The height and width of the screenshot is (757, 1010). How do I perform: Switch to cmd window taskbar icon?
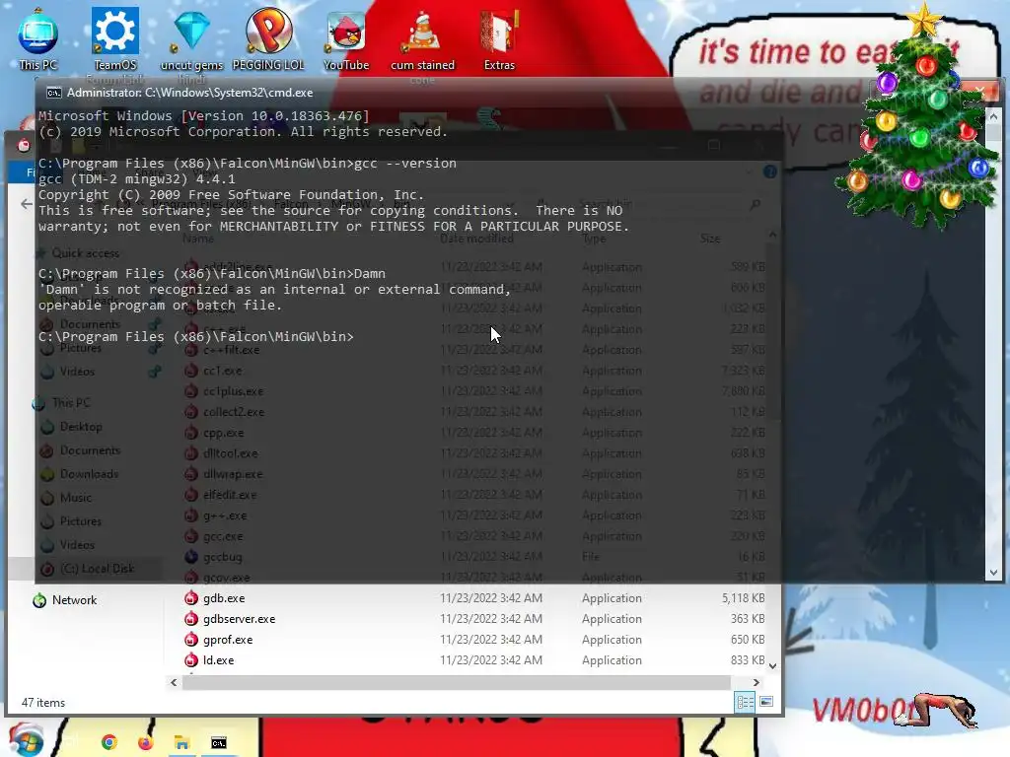click(x=219, y=743)
